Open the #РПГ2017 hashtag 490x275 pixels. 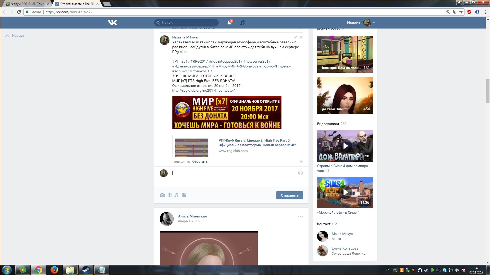coord(181,61)
